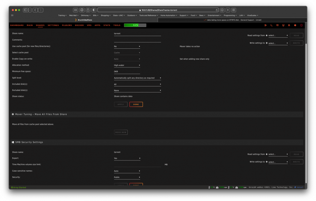Open the Plugins tab
Image resolution: width=316 pixels, height=201 pixels.
[67, 25]
